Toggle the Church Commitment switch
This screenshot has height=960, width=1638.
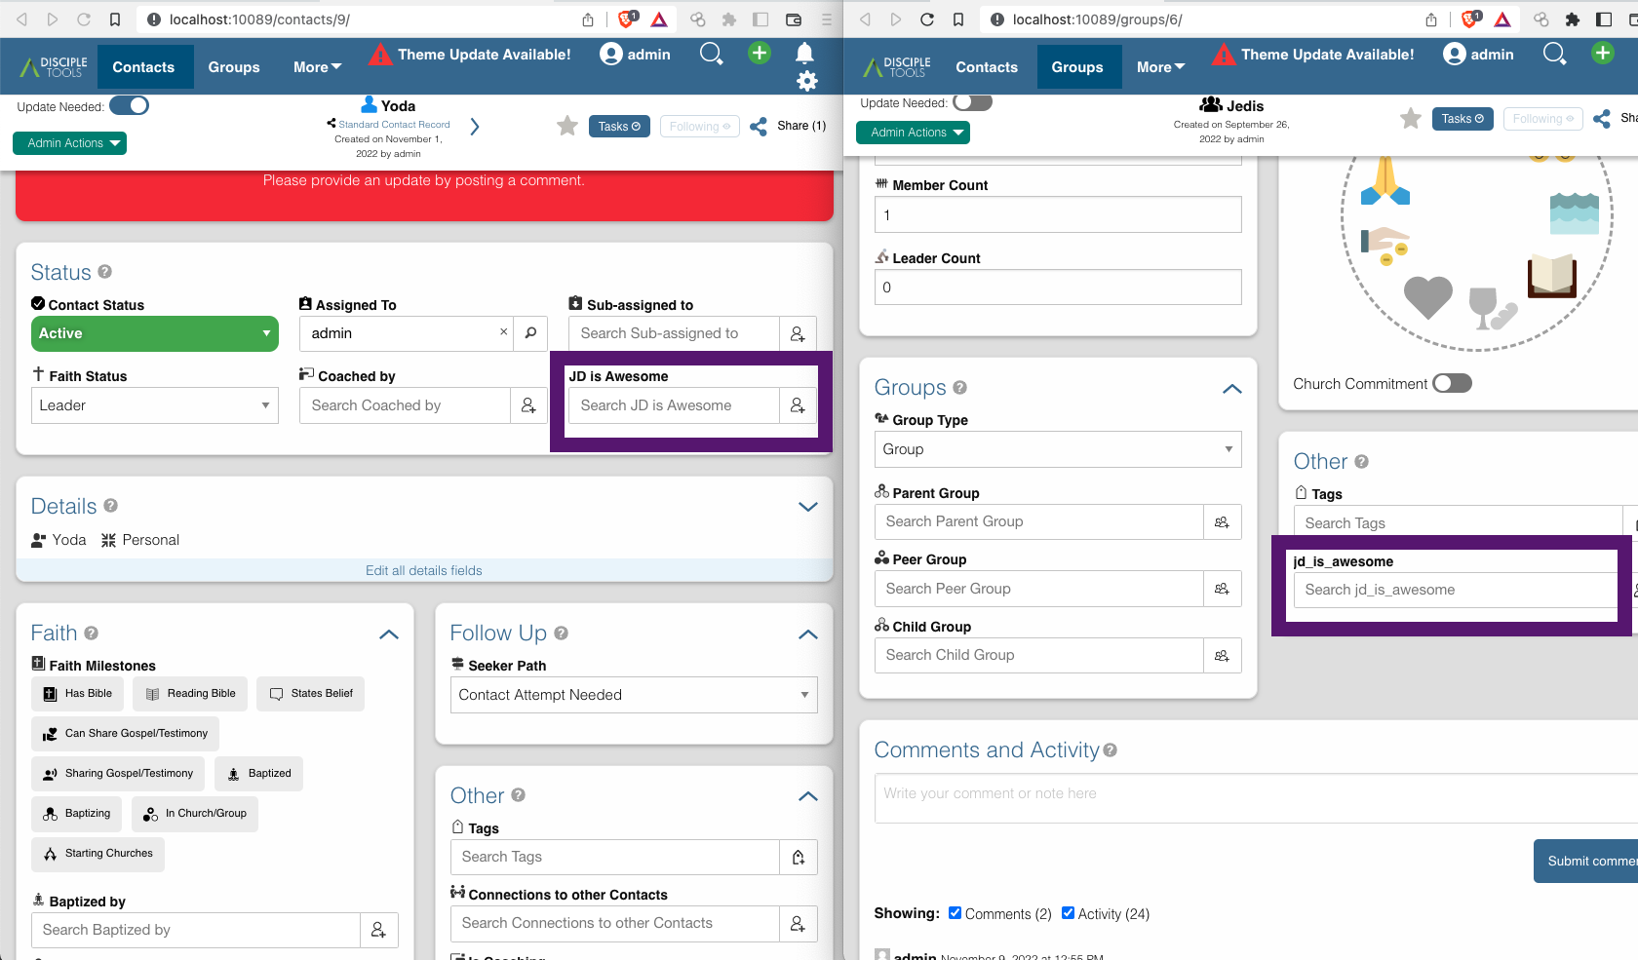pyautogui.click(x=1452, y=383)
